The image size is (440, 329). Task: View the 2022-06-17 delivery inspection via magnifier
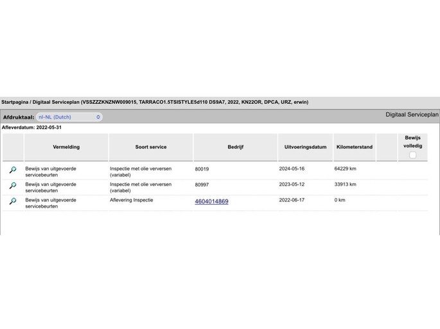pyautogui.click(x=12, y=201)
